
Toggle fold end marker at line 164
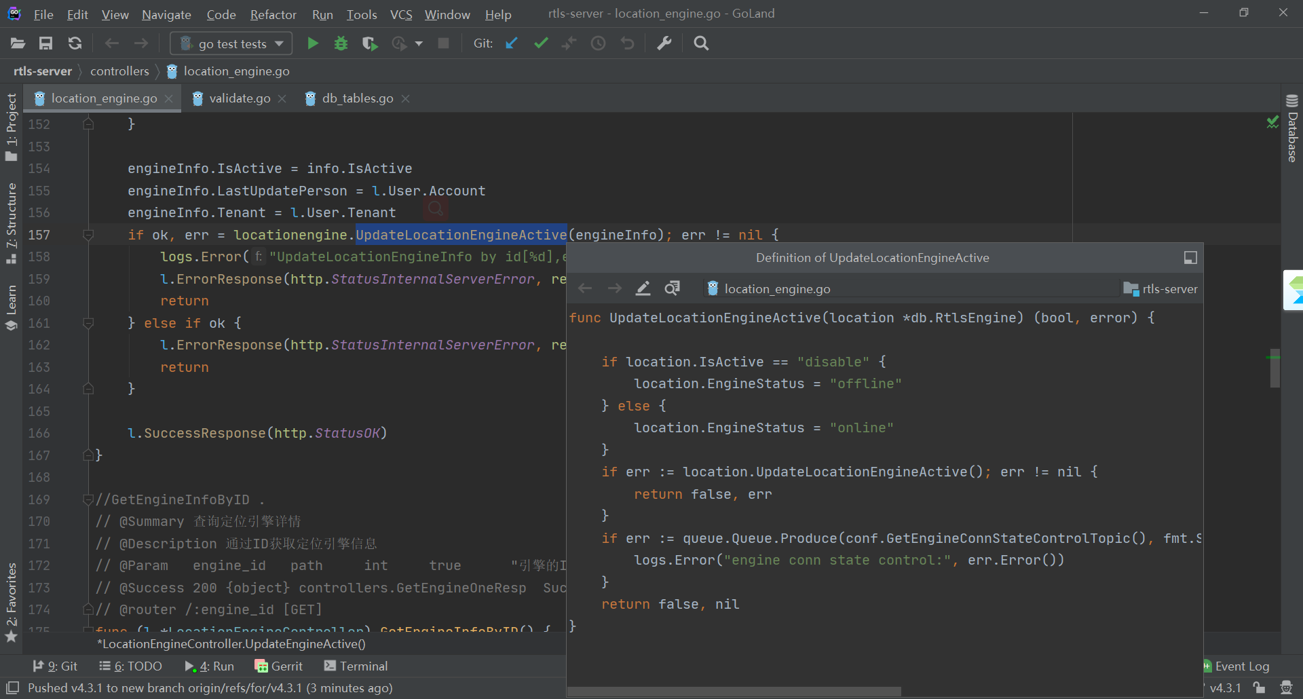click(88, 389)
